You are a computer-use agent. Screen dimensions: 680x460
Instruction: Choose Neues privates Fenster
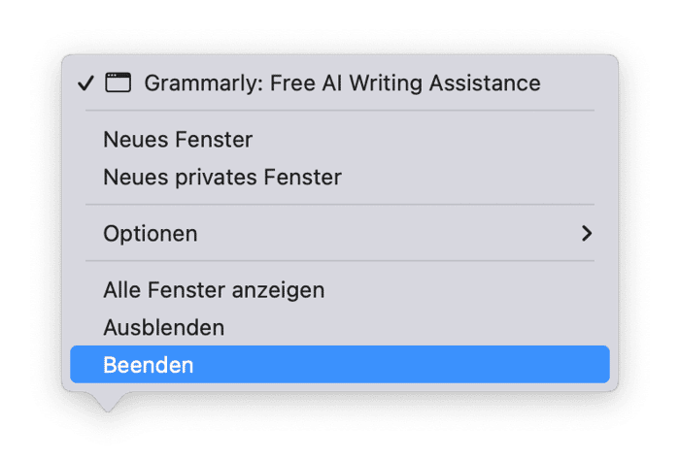(x=222, y=178)
